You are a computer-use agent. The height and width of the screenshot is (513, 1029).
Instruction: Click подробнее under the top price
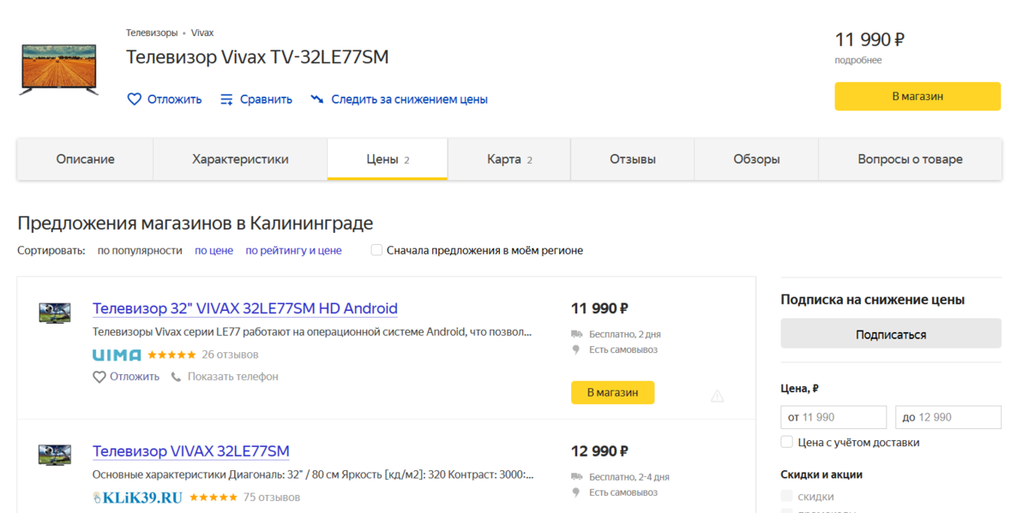click(x=858, y=61)
